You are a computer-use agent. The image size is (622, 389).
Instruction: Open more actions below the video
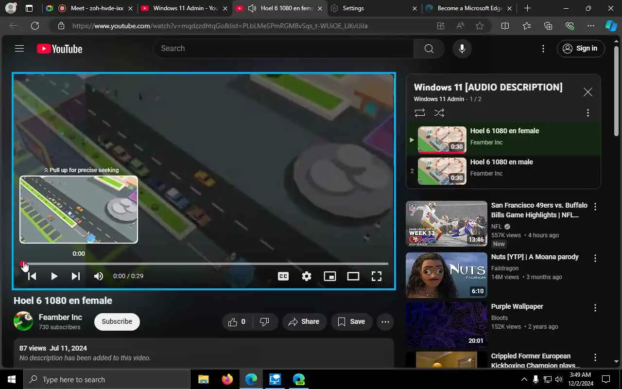(x=385, y=321)
